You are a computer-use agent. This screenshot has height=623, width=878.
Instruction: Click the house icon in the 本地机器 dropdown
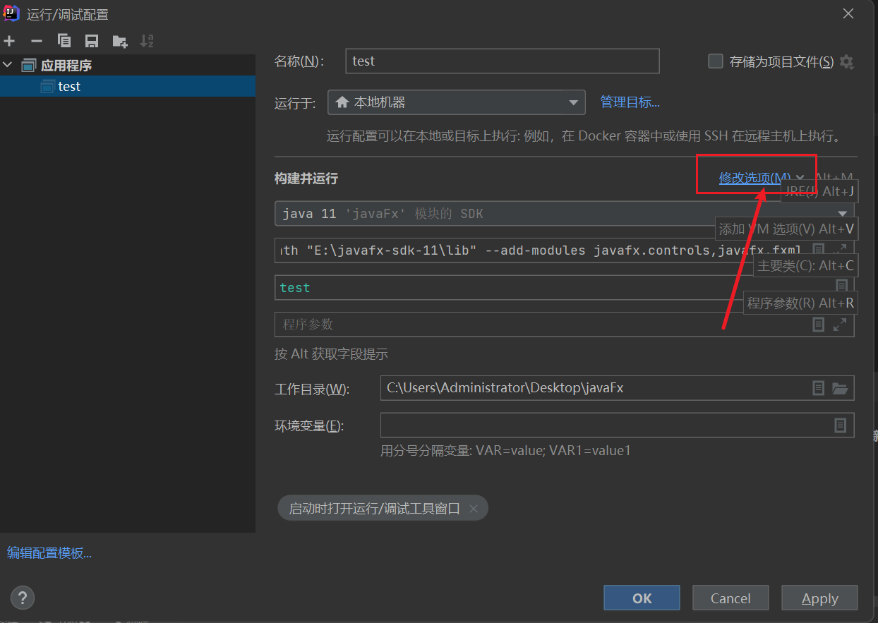[342, 102]
